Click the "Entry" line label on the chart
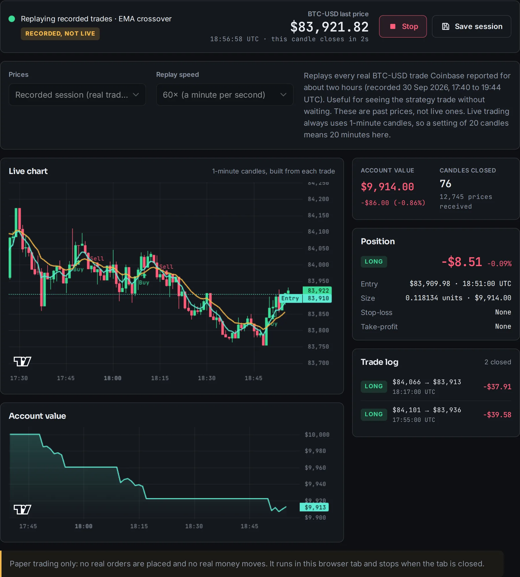This screenshot has width=520, height=577. pos(290,298)
